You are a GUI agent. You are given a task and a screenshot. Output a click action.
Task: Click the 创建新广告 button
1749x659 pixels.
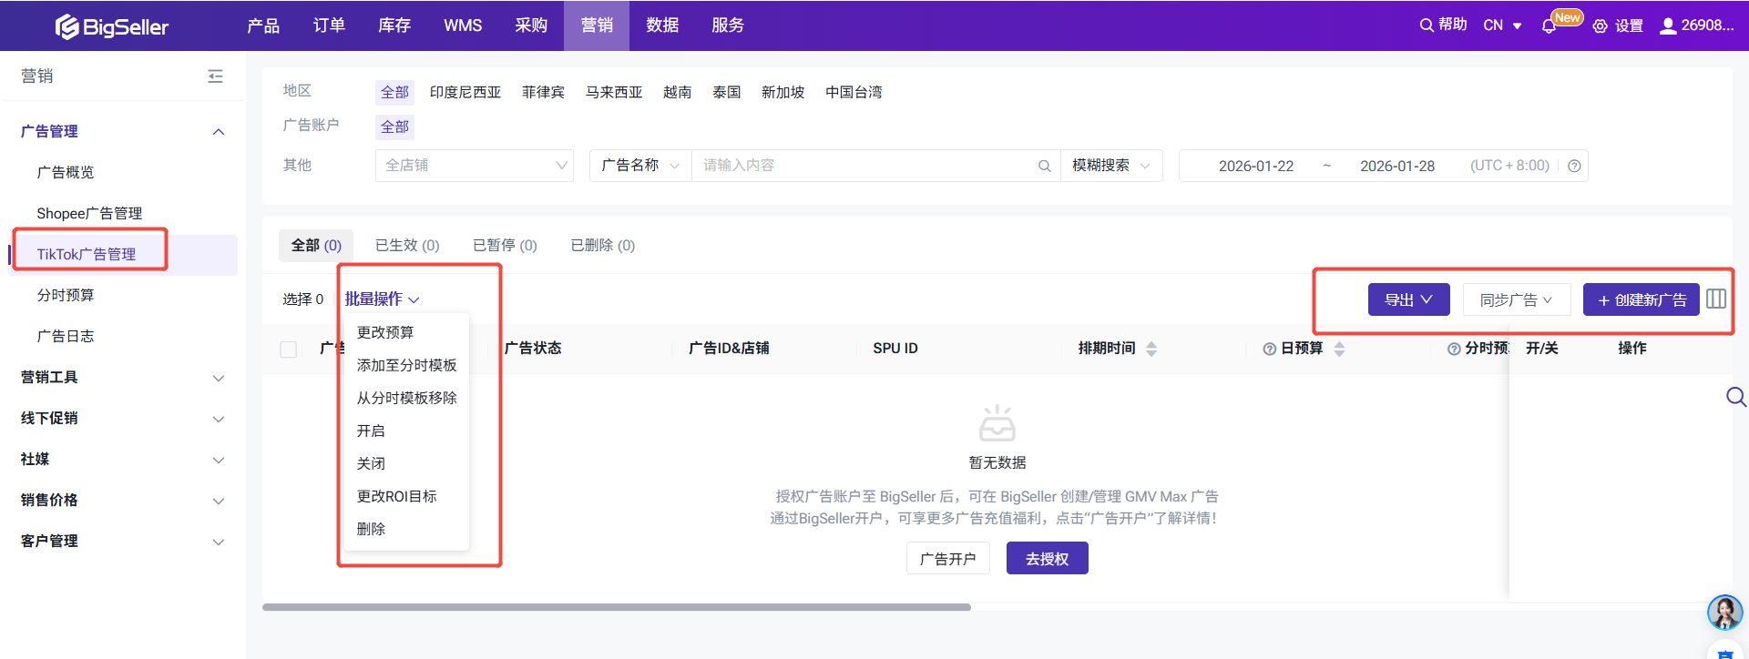pos(1641,299)
